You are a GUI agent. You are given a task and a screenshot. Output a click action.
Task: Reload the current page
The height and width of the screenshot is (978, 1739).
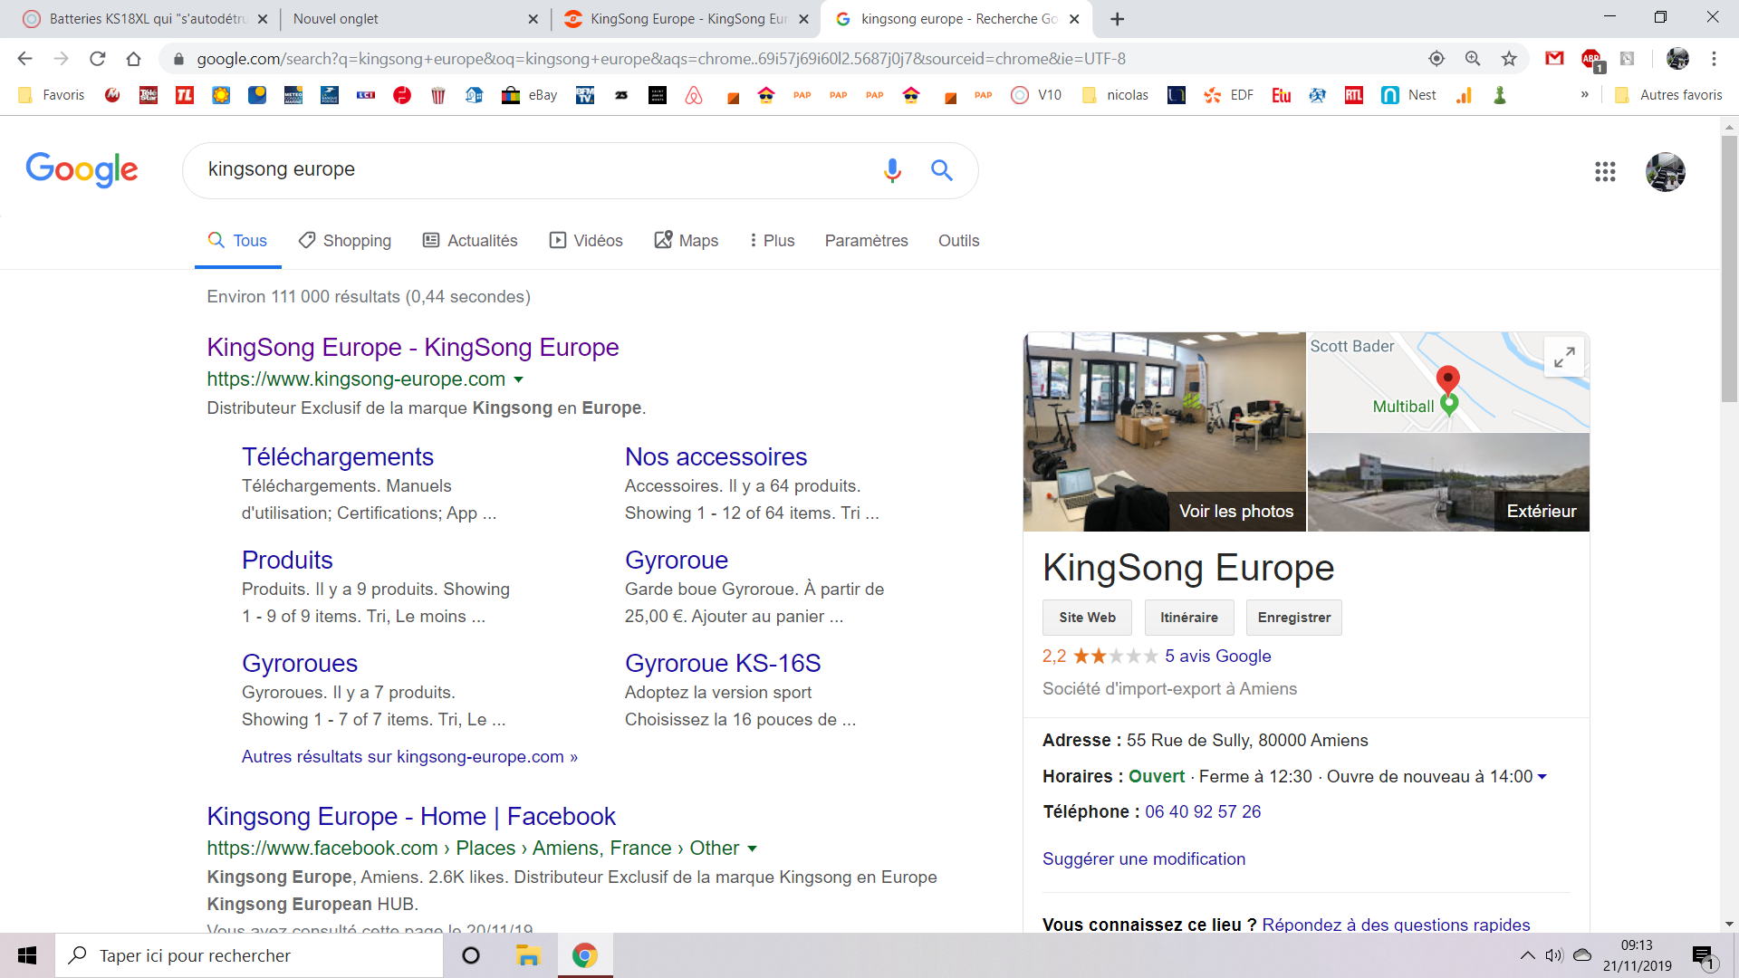pyautogui.click(x=97, y=59)
